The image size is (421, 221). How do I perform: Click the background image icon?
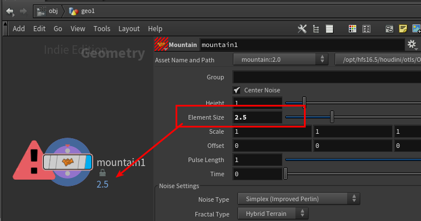coord(416,29)
